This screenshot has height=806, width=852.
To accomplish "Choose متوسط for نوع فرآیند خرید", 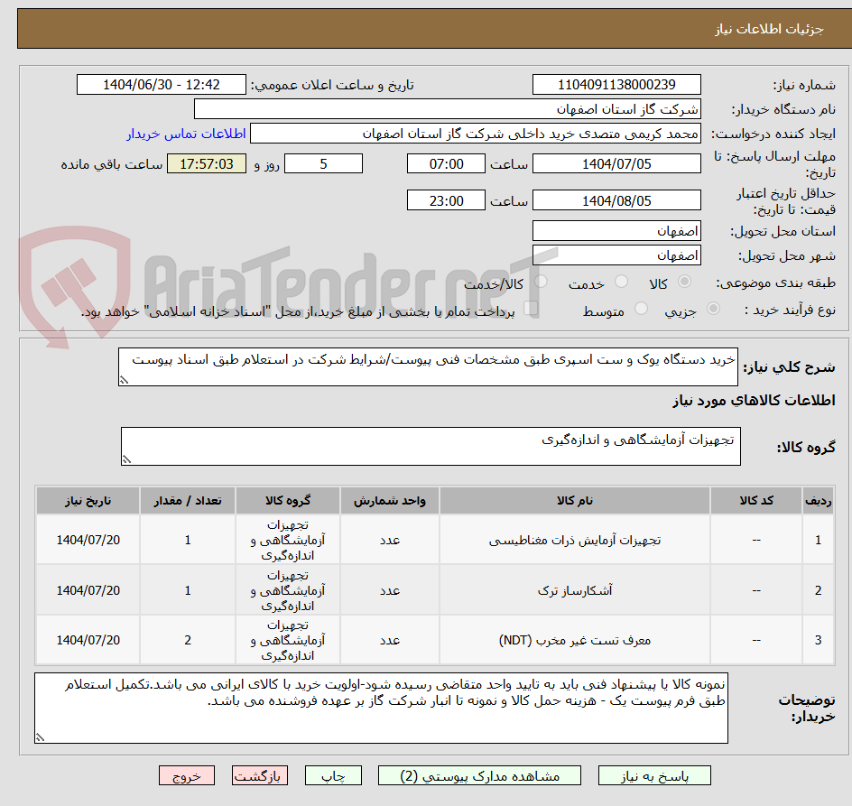I will click(x=641, y=308).
